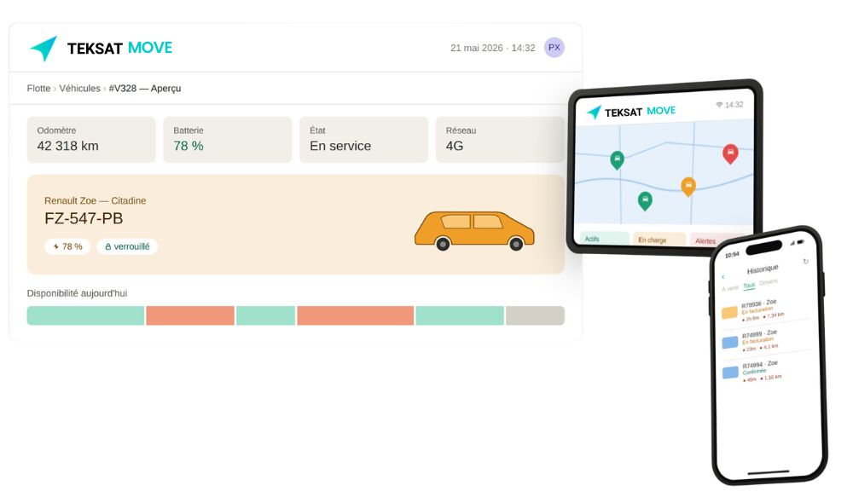Screen dimensions: 853x503
Task: Click the En service status value
Action: pyautogui.click(x=340, y=146)
